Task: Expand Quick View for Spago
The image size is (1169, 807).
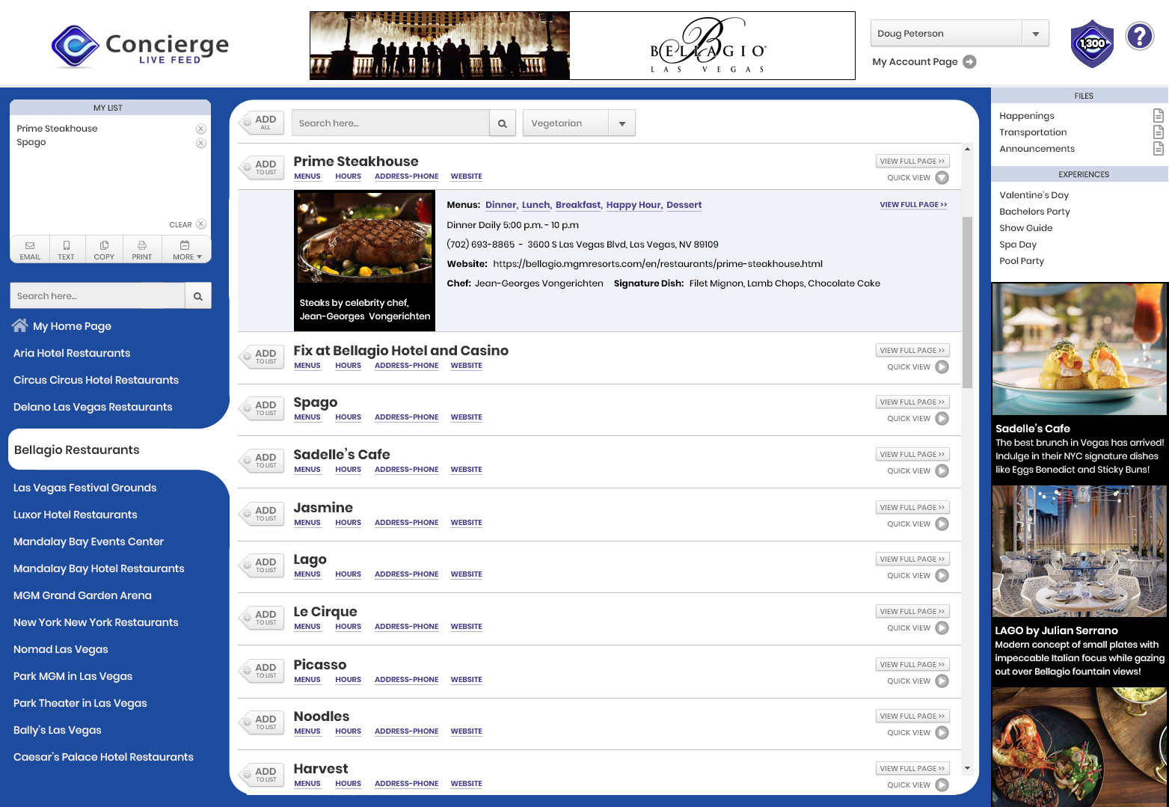Action: tap(942, 419)
